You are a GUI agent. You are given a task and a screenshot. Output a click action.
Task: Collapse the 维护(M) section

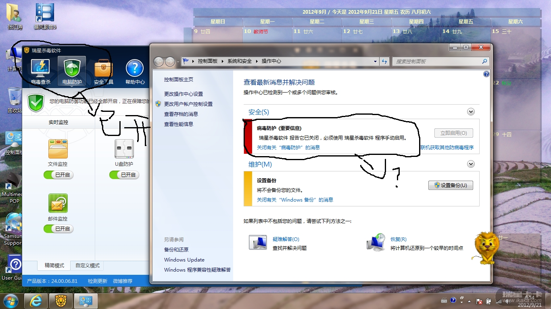point(471,164)
